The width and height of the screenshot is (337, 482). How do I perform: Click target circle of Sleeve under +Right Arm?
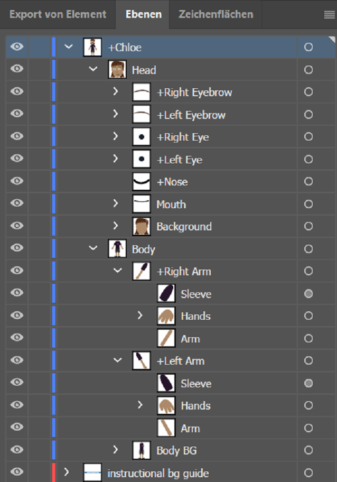coord(308,294)
